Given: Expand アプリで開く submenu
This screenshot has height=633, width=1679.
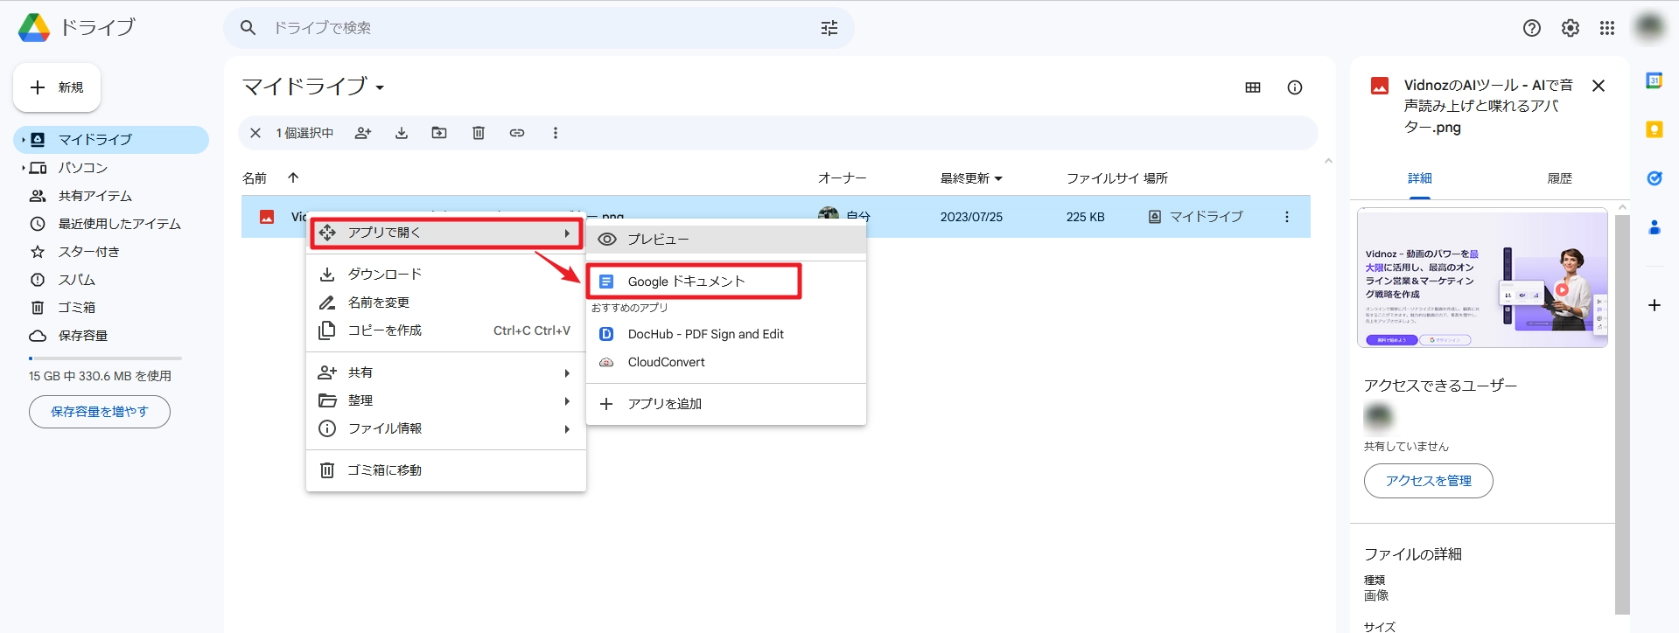Looking at the screenshot, I should pos(446,233).
